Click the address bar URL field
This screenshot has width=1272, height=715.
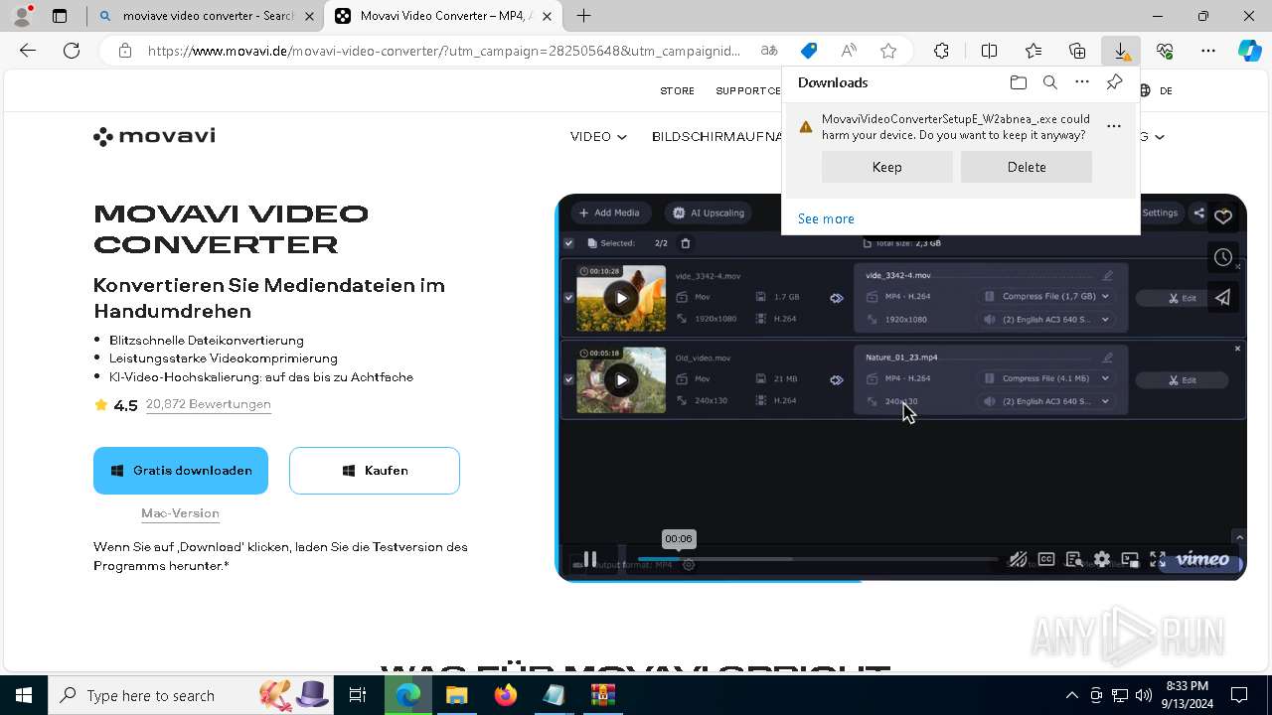coord(444,51)
